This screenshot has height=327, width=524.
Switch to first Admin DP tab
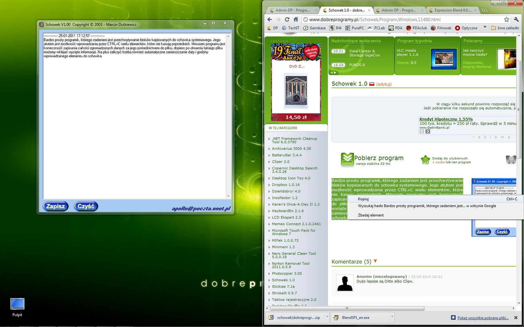tap(293, 10)
